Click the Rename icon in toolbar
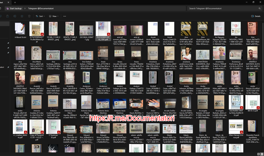264x156 pixels. coord(15,16)
